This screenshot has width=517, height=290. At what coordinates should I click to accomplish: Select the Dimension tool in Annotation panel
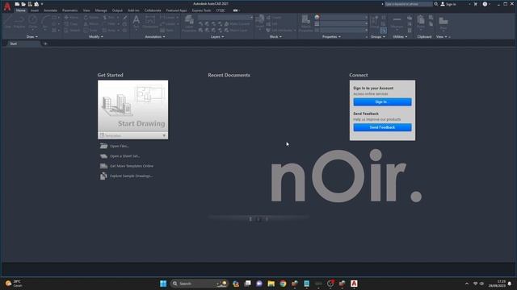(x=150, y=22)
